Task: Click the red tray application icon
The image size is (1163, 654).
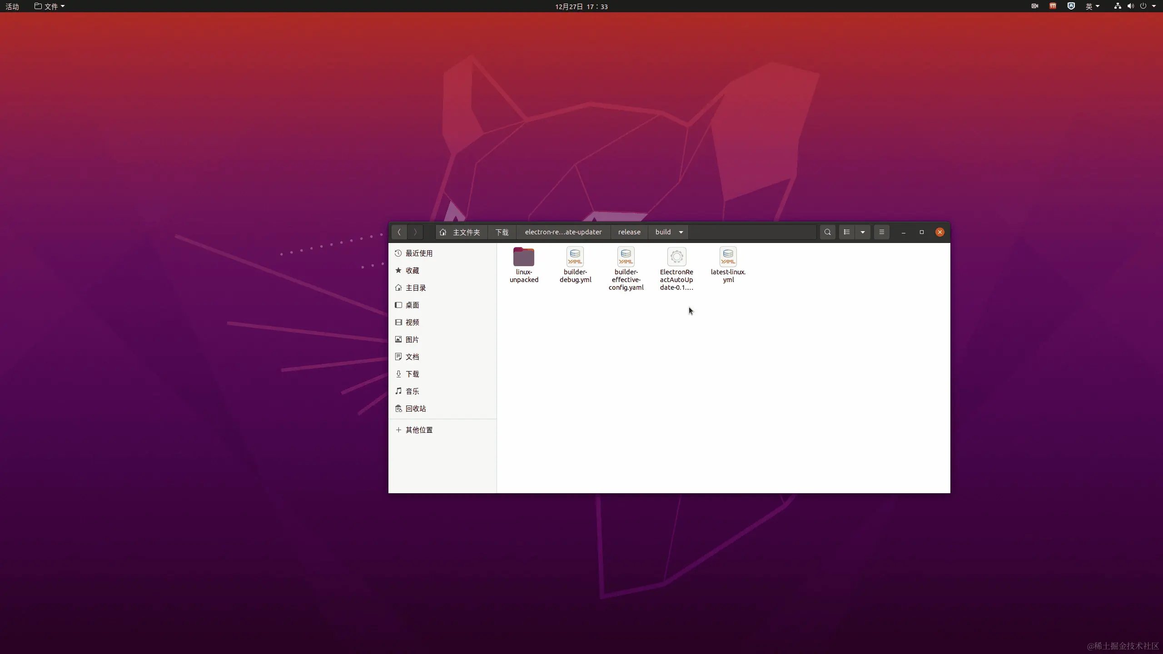Action: click(1053, 6)
